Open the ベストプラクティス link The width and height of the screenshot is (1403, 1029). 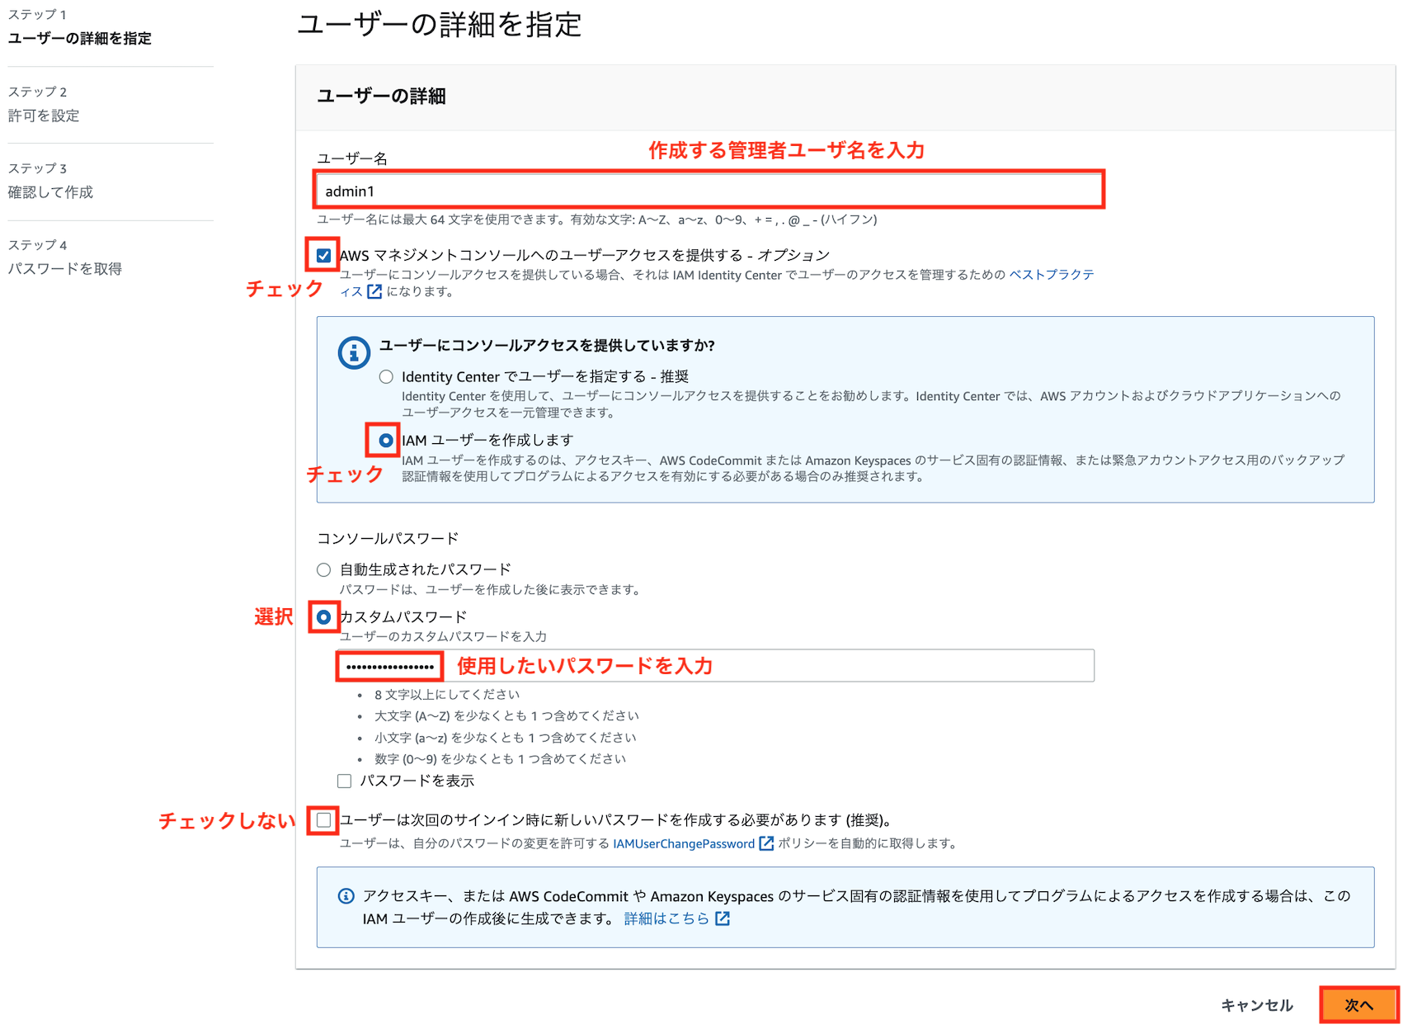coord(1052,275)
